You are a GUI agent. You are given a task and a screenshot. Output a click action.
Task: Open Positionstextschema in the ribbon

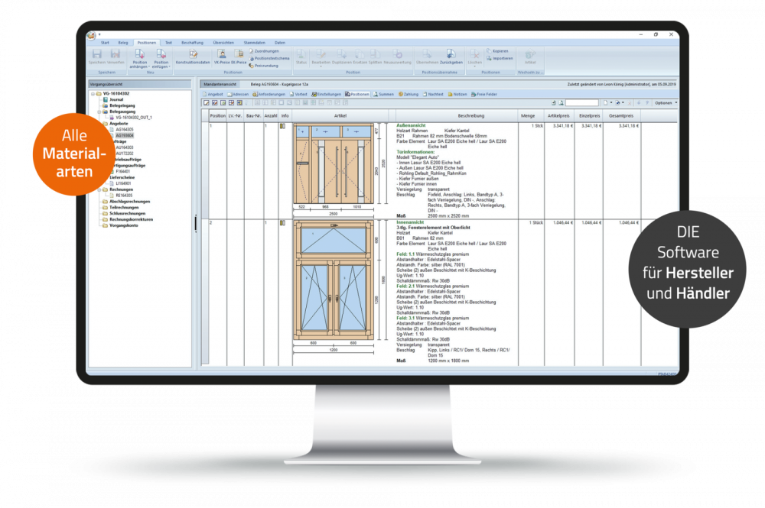coord(271,58)
